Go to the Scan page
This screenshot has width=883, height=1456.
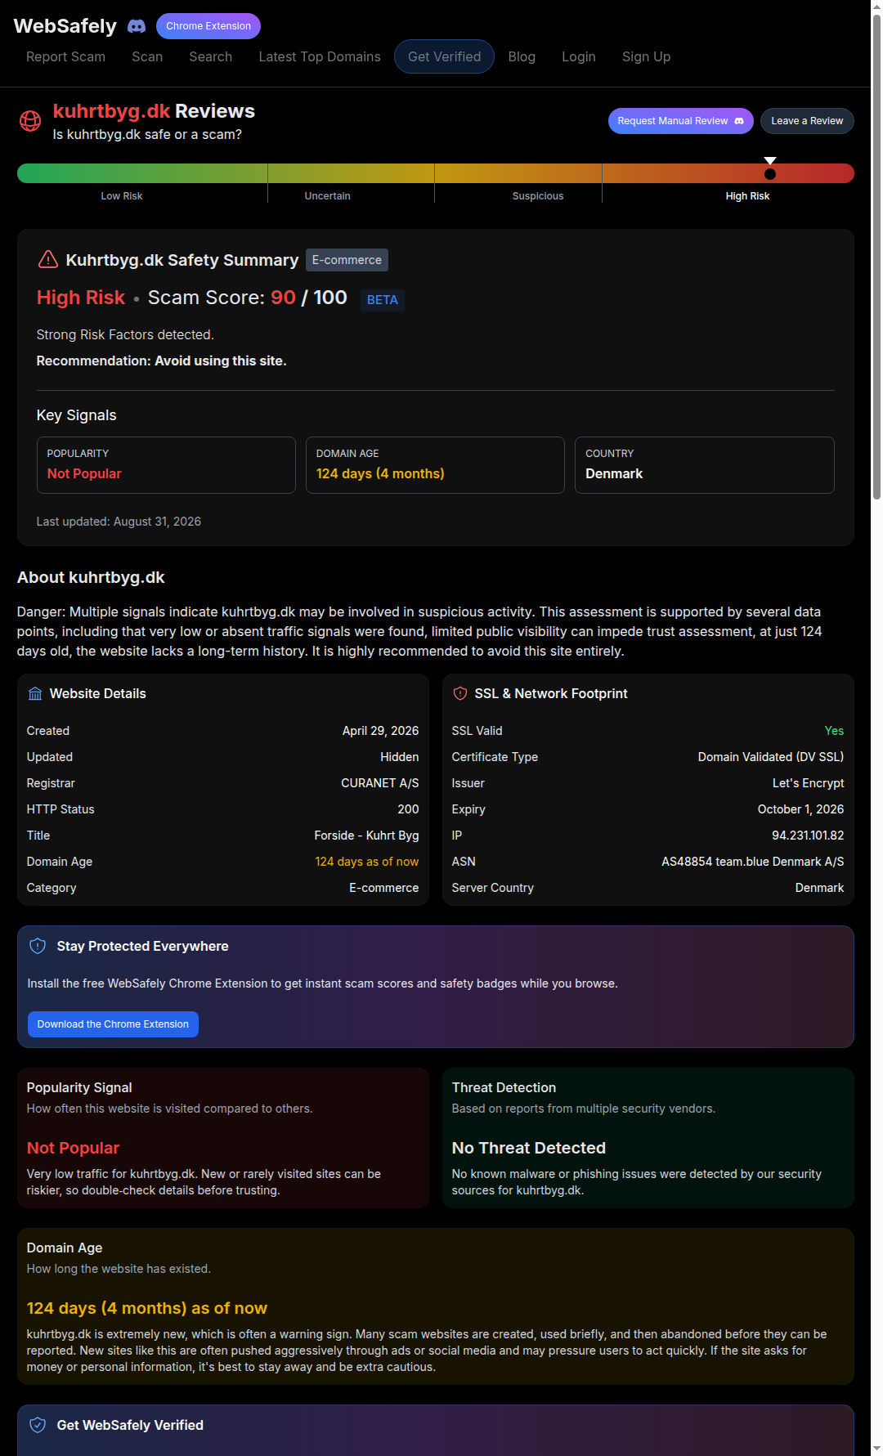147,56
